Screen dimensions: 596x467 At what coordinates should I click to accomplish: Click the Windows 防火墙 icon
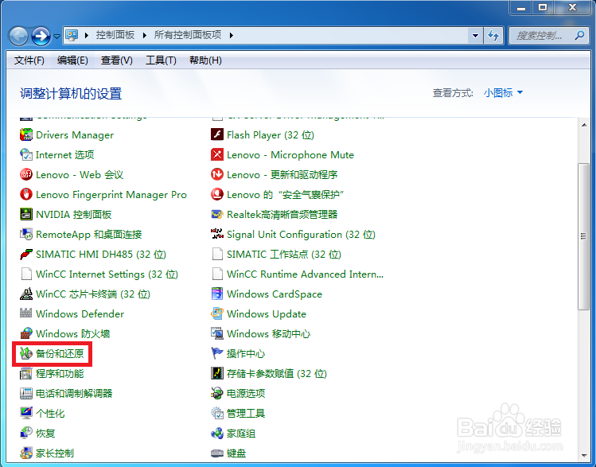tap(26, 333)
